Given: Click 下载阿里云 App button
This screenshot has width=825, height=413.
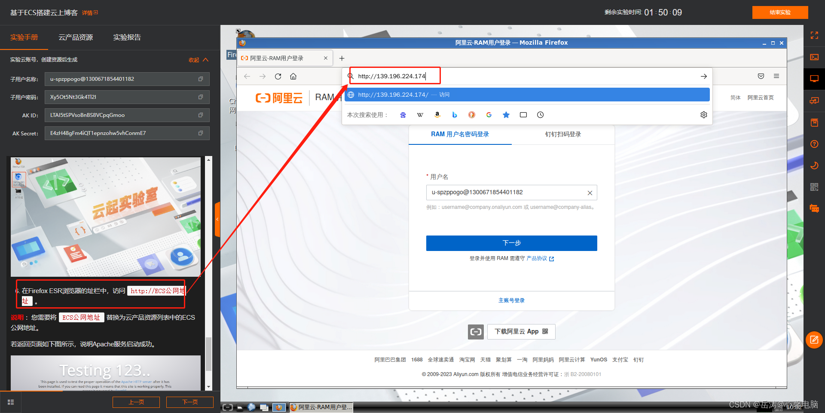Looking at the screenshot, I should tap(521, 332).
